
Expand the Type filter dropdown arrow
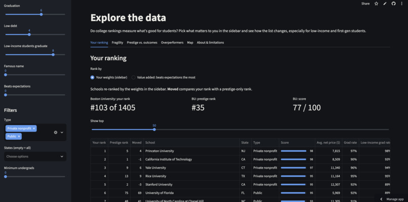[x=62, y=132]
